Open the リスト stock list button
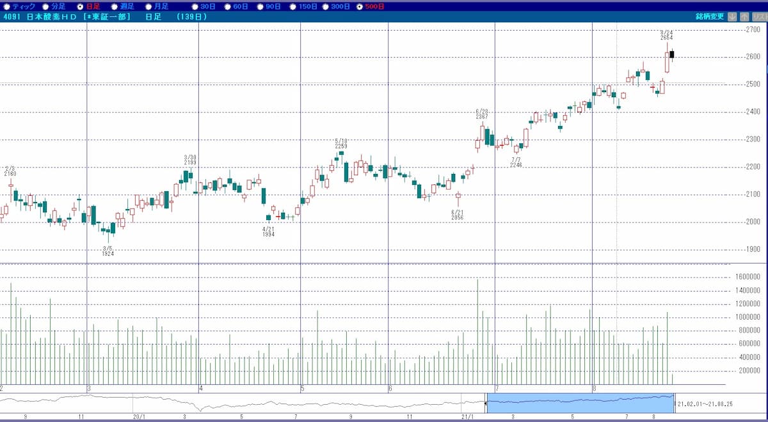The image size is (768, 422). (760, 17)
